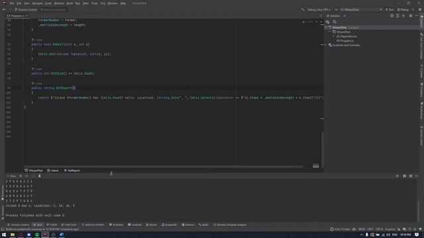Open the Version Control toolbar widget
The width and height of the screenshot is (424, 238).
[x=26, y=9]
